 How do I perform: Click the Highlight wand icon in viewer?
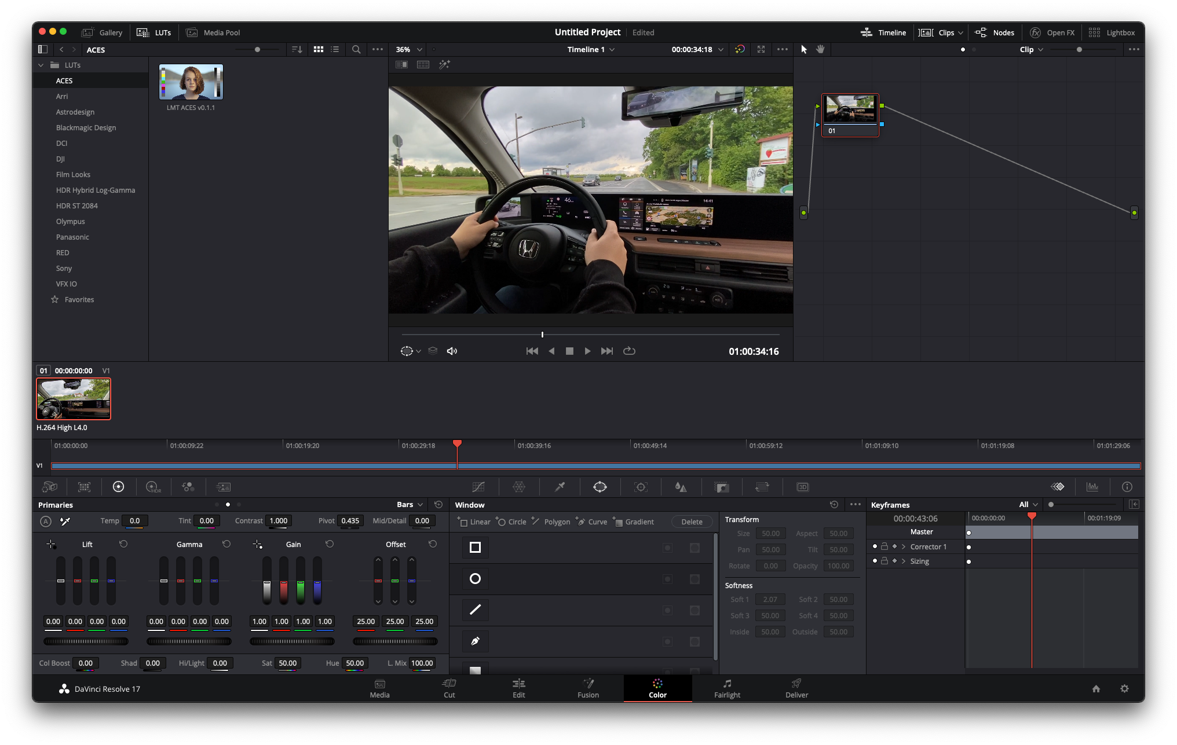[444, 65]
